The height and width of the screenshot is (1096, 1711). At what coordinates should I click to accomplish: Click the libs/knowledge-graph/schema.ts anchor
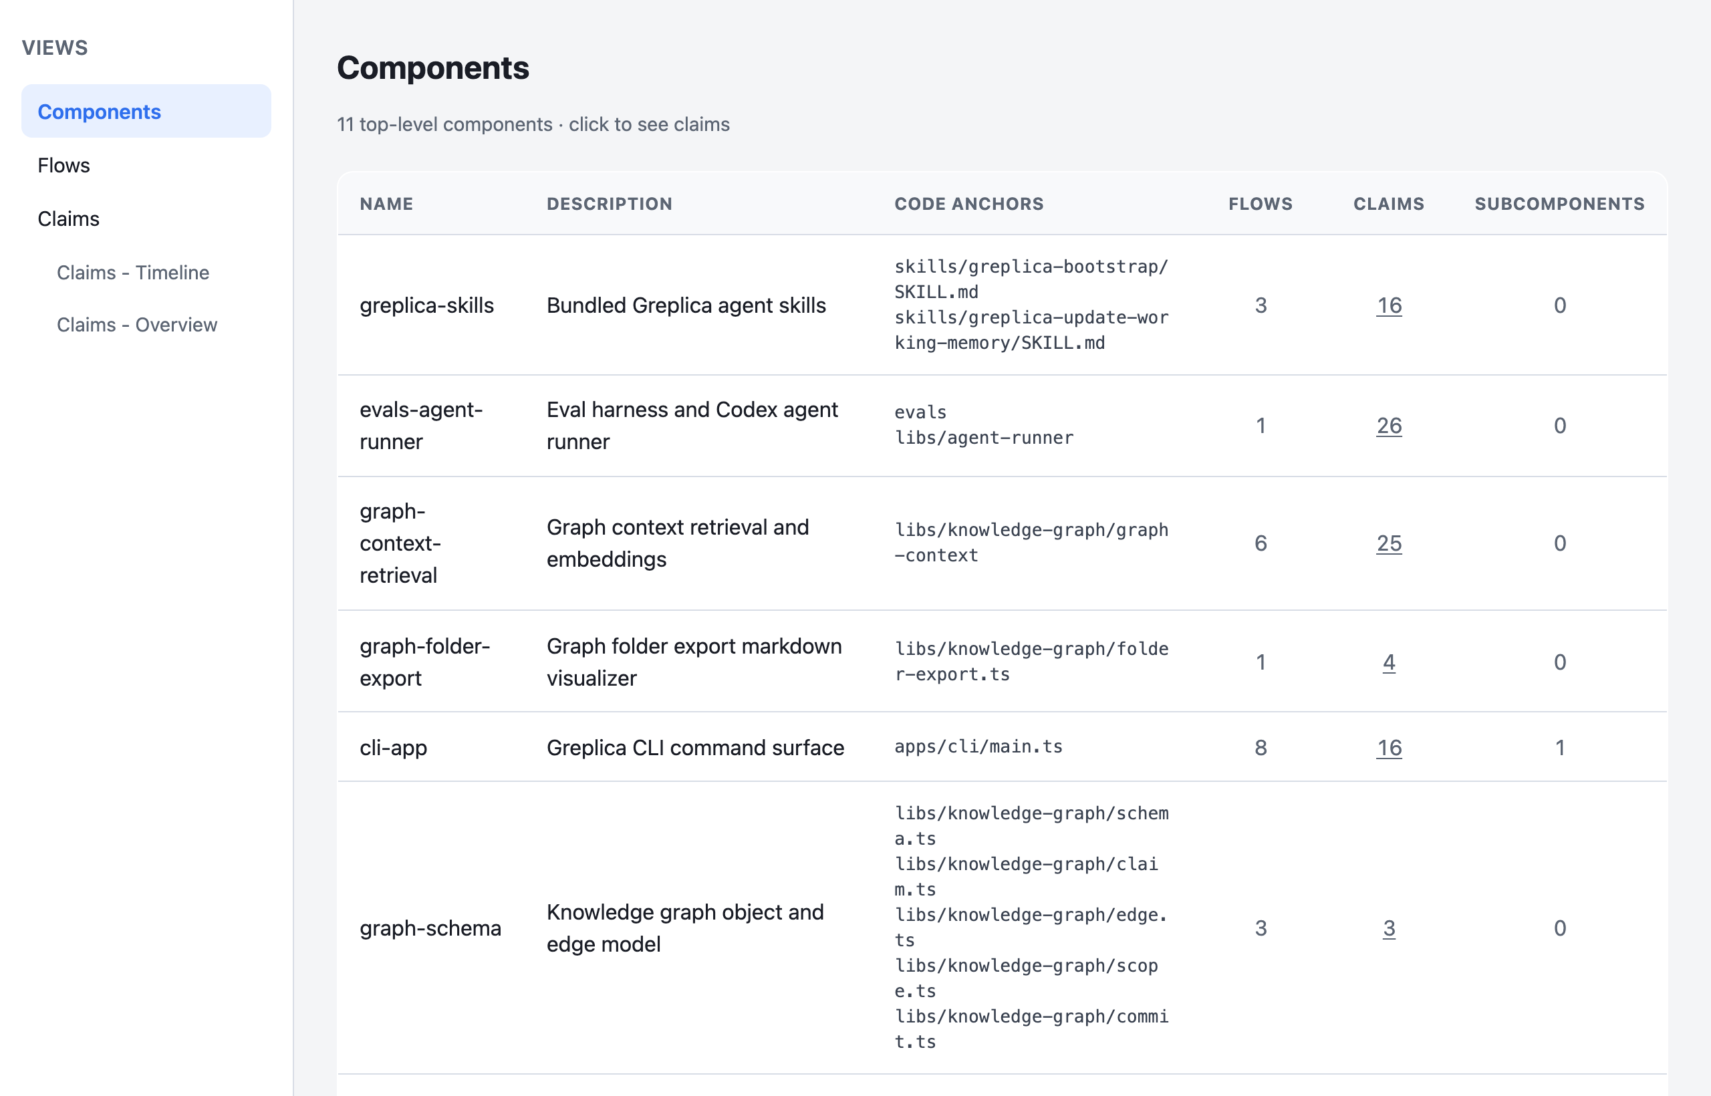point(1031,825)
